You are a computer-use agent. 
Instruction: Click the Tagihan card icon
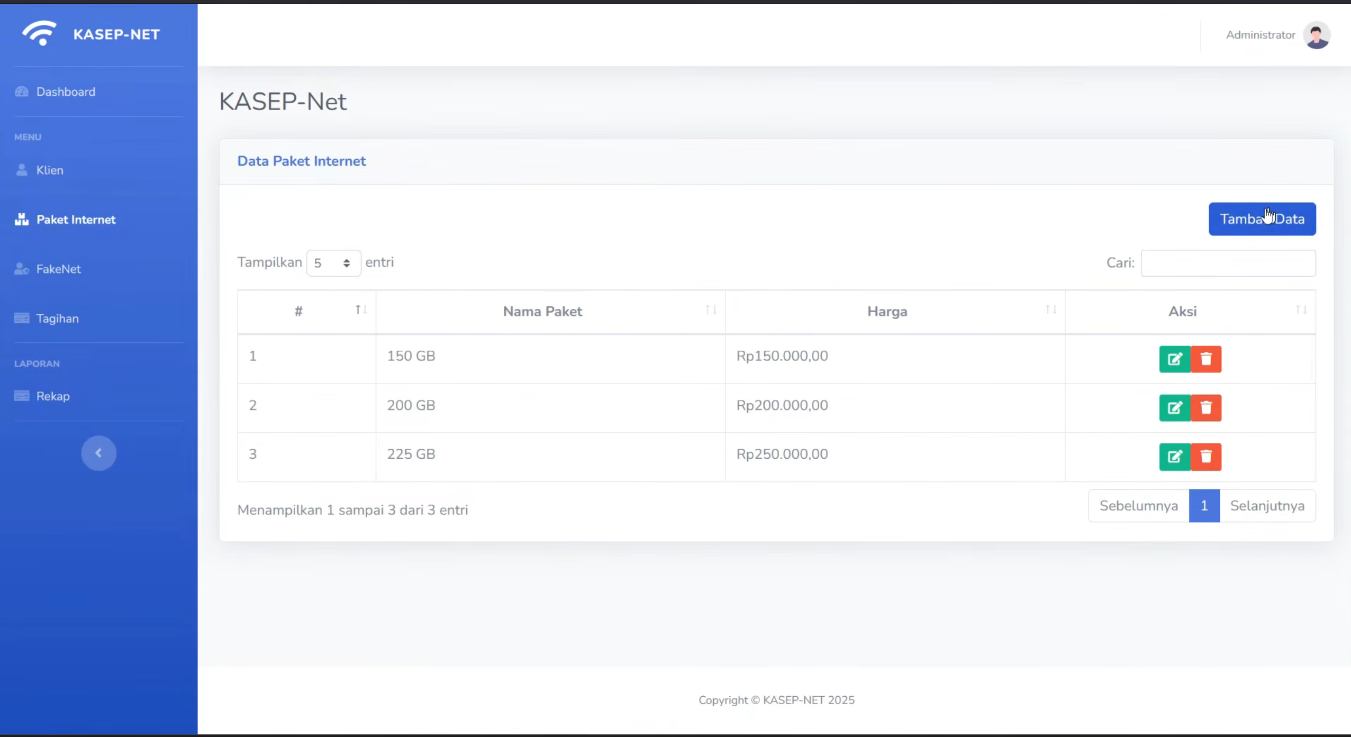tap(22, 318)
